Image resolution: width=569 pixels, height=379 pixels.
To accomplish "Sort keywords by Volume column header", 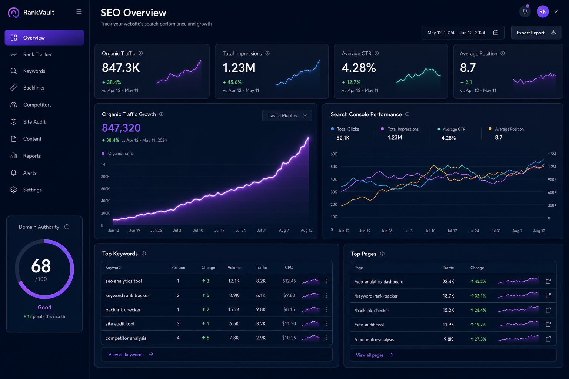I will click(x=234, y=268).
